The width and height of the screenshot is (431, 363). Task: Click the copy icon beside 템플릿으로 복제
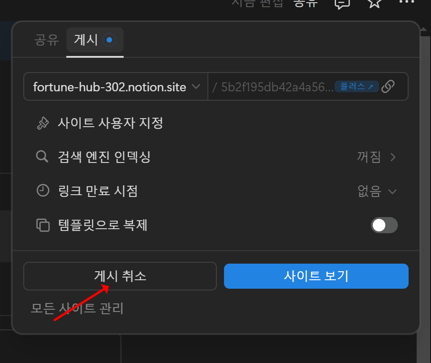pos(43,225)
